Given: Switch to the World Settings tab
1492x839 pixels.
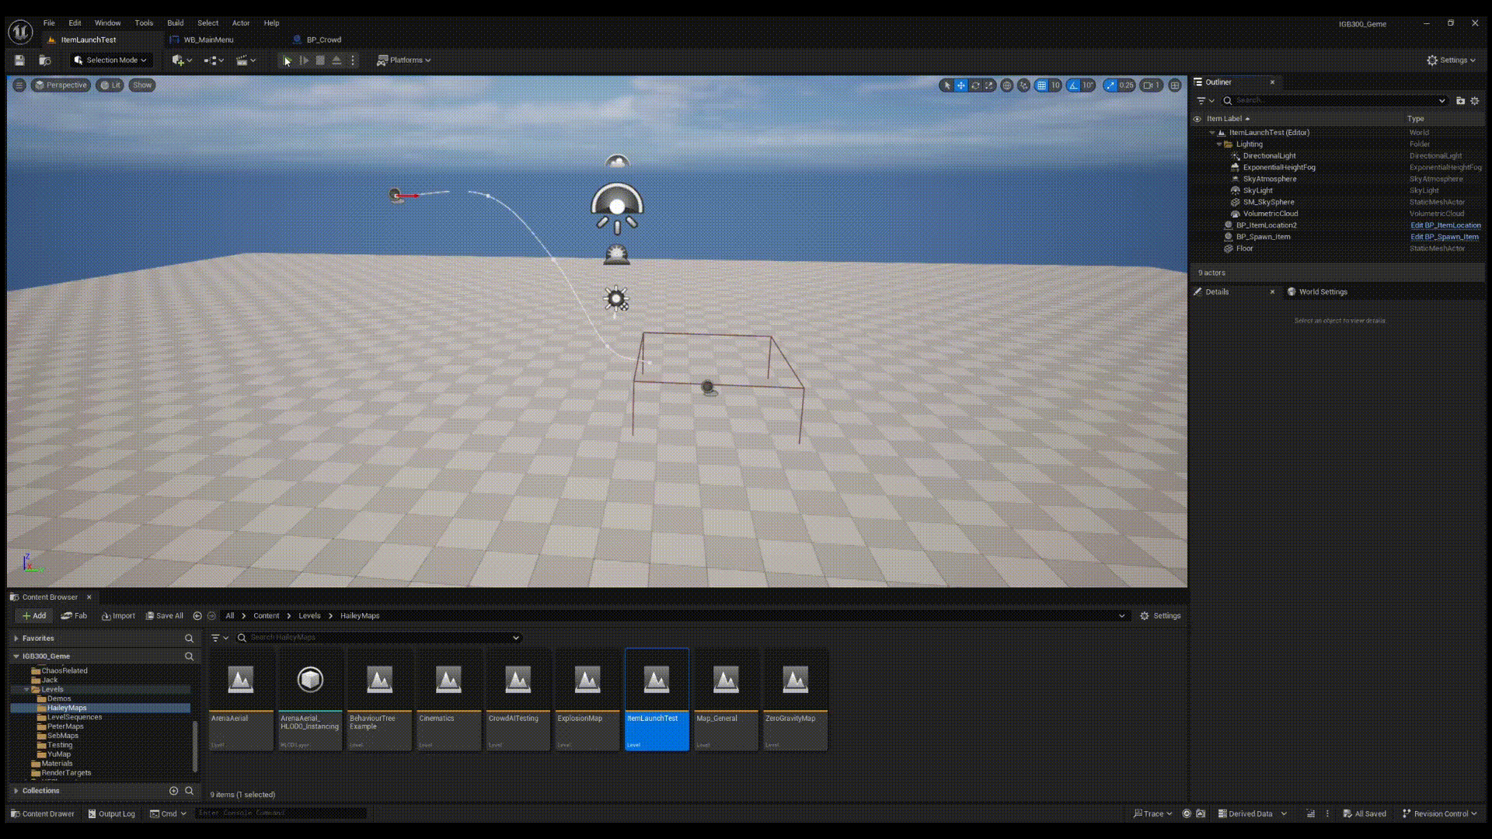Looking at the screenshot, I should 1317,292.
